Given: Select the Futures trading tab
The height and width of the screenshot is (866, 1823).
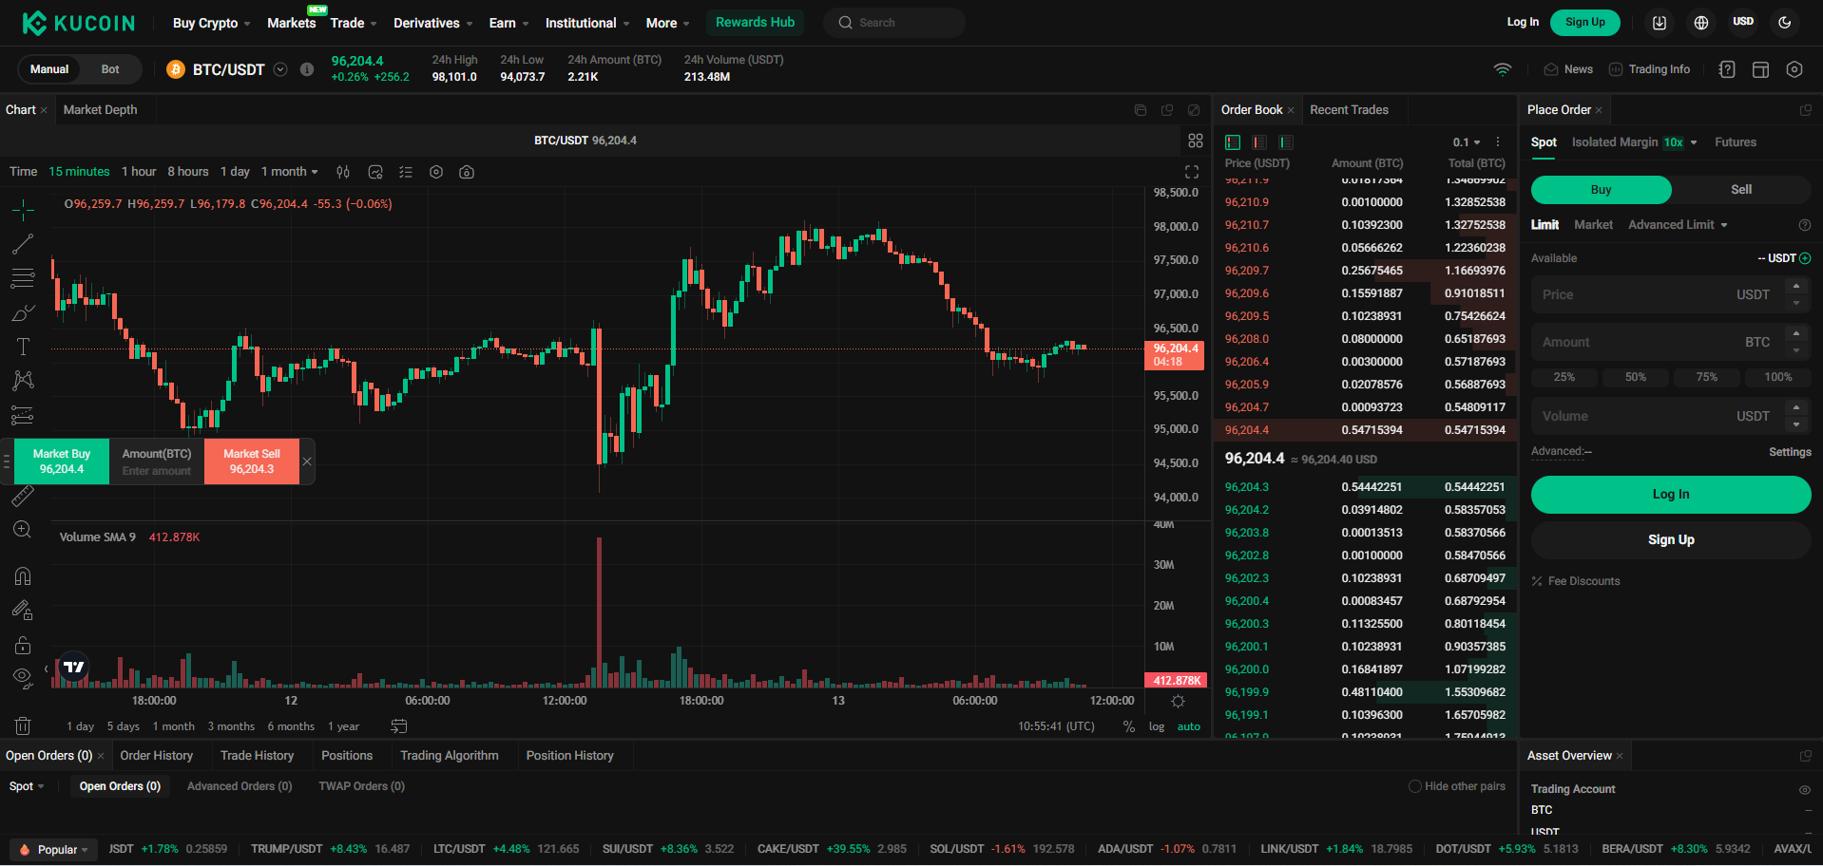Looking at the screenshot, I should click(x=1735, y=142).
